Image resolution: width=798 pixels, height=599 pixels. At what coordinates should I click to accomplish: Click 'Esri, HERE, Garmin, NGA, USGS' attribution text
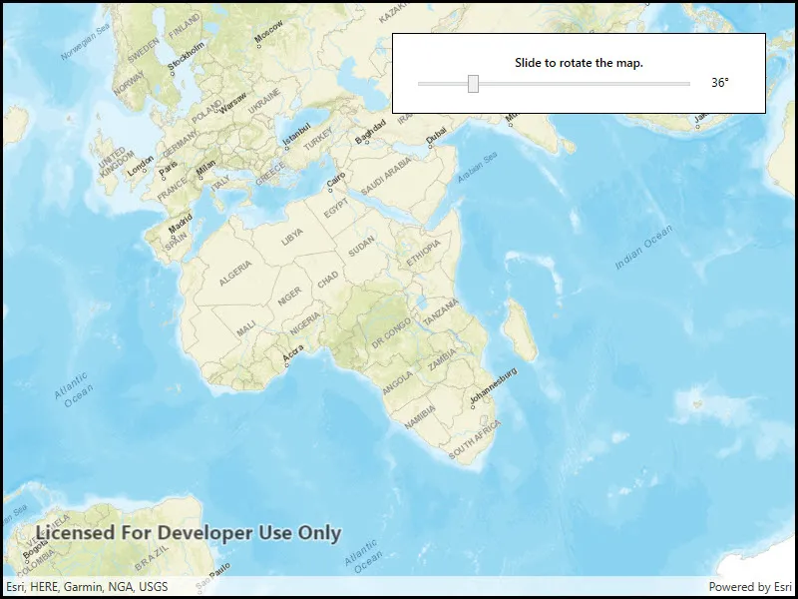point(87,587)
